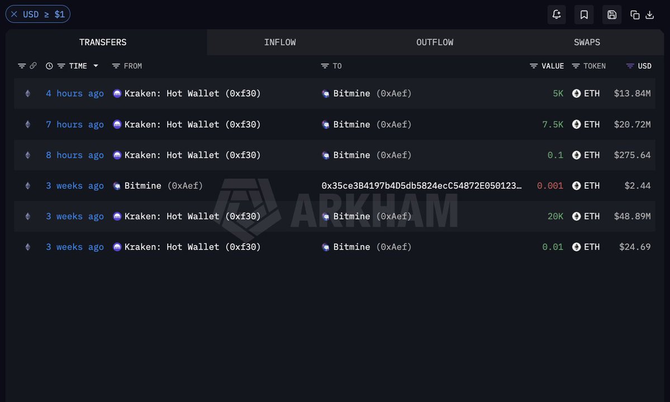
Task: Click the Ethereum chain icon in the 0.001 ETH row
Action: coord(28,185)
